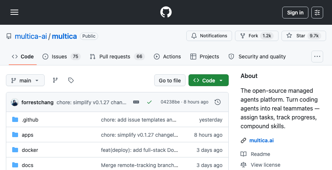View checks status green checkmark

149,102
